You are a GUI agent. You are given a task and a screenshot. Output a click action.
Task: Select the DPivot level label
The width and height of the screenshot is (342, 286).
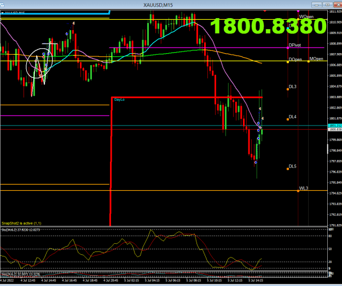295,45
